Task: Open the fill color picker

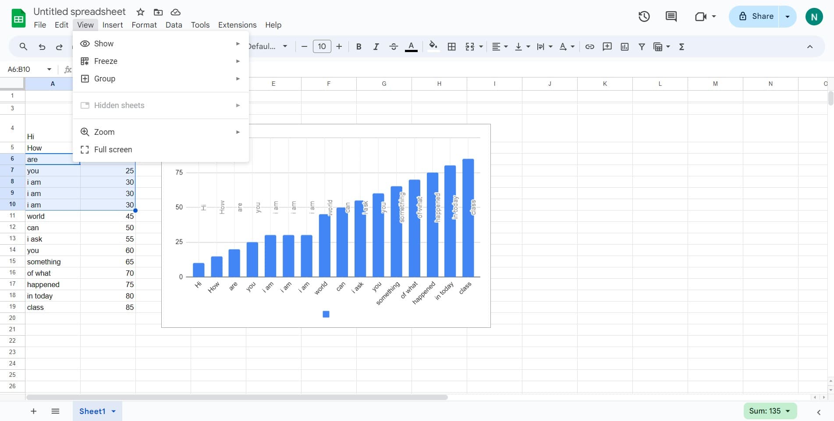Action: tap(433, 46)
